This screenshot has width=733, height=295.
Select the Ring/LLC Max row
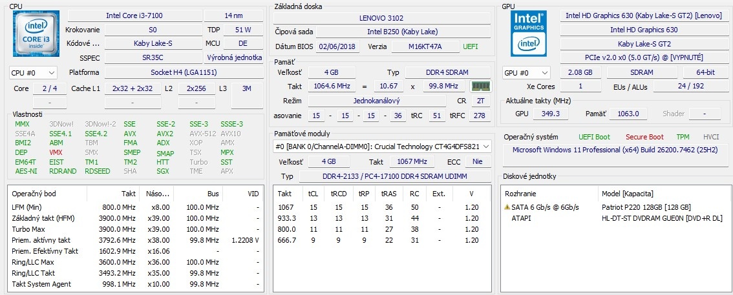[x=136, y=262]
